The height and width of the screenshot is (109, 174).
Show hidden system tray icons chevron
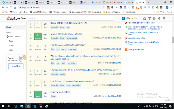(144, 106)
